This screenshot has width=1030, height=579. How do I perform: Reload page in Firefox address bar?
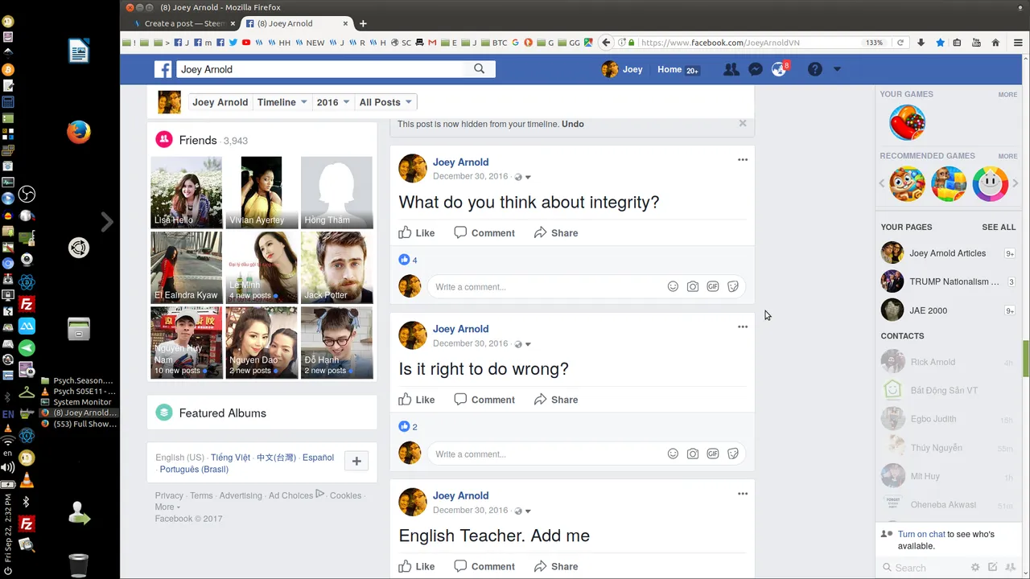click(x=900, y=43)
